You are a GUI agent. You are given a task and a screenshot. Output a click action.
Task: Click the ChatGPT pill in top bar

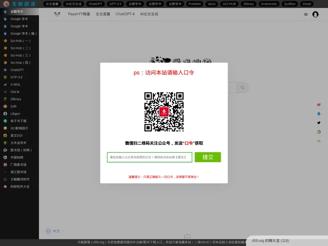pos(95,4)
